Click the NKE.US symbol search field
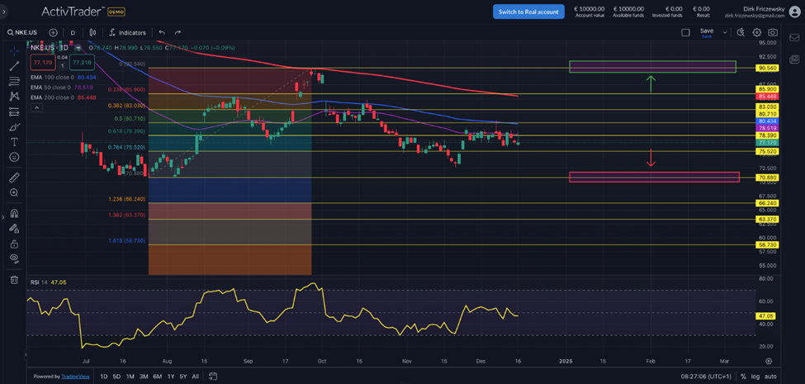This screenshot has width=805, height=384. pos(25,33)
